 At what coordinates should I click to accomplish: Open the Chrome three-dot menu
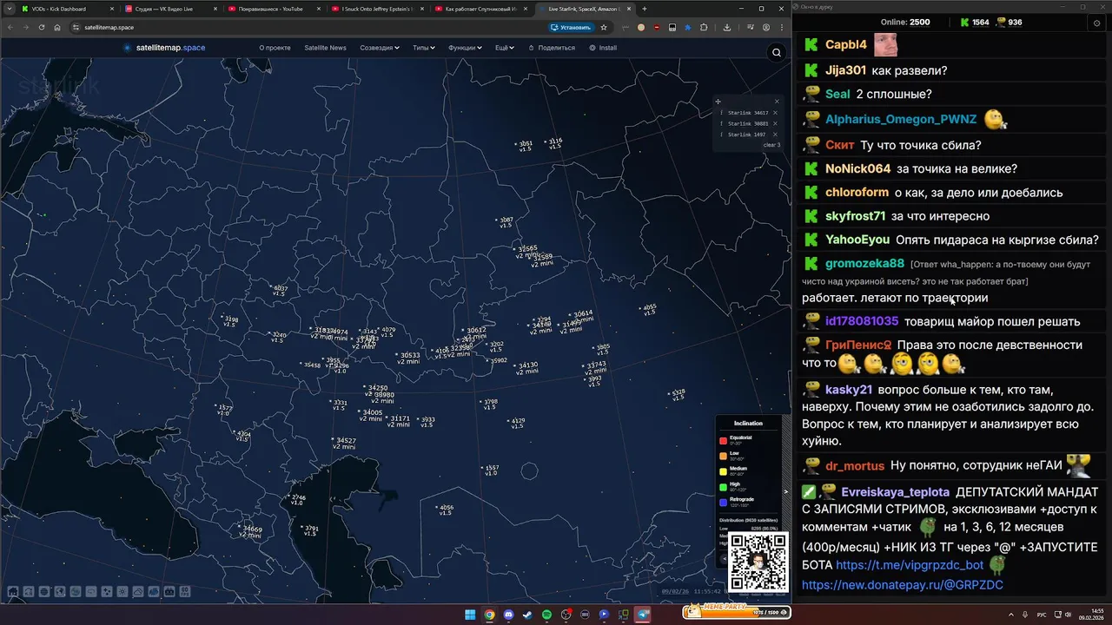click(782, 27)
